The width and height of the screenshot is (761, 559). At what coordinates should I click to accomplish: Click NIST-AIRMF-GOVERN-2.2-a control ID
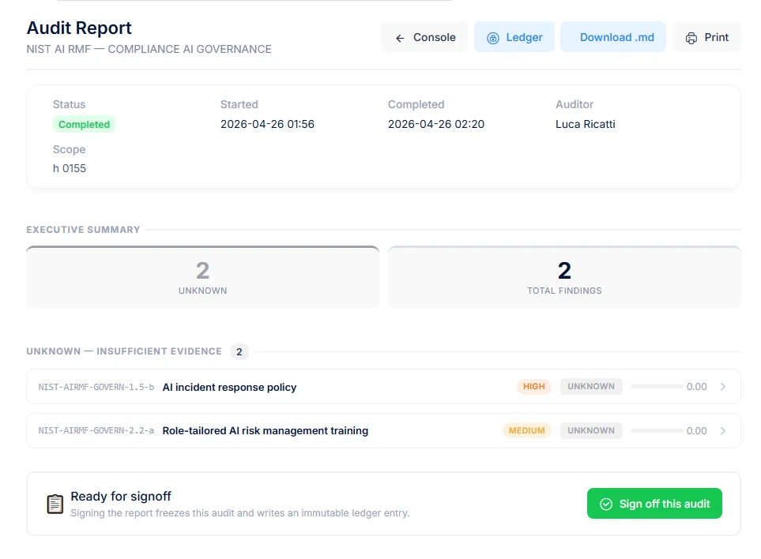(96, 430)
